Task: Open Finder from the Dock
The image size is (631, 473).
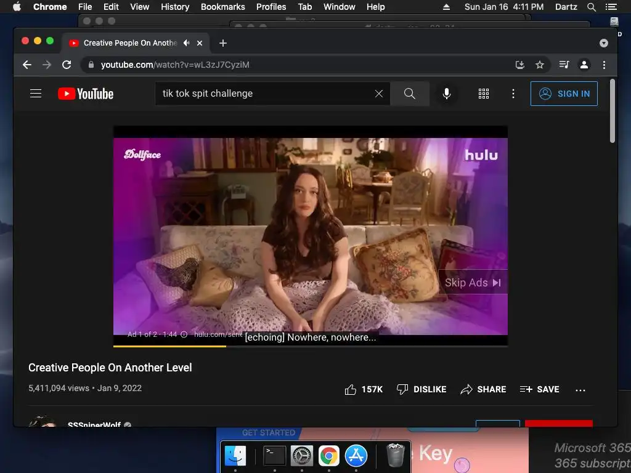Action: tap(235, 456)
